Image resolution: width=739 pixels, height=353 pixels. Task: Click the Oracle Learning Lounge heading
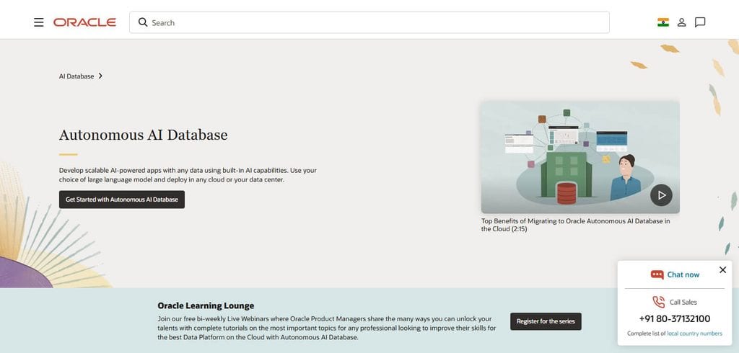point(206,305)
